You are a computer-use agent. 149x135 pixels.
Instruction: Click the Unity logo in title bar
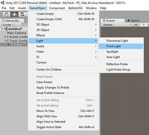pyautogui.click(x=3, y=3)
